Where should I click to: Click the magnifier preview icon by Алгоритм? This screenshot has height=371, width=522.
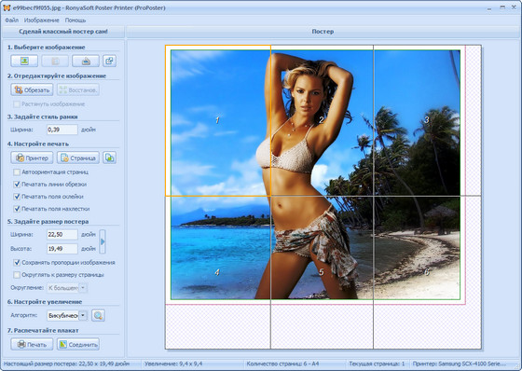pos(98,315)
